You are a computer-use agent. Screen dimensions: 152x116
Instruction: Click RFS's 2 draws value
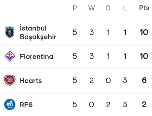(108, 104)
